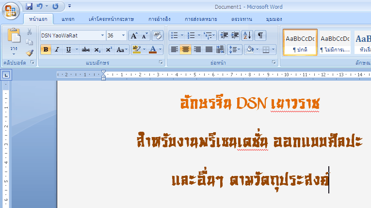
Task: Cut the selection with scissors icon
Action: point(29,32)
